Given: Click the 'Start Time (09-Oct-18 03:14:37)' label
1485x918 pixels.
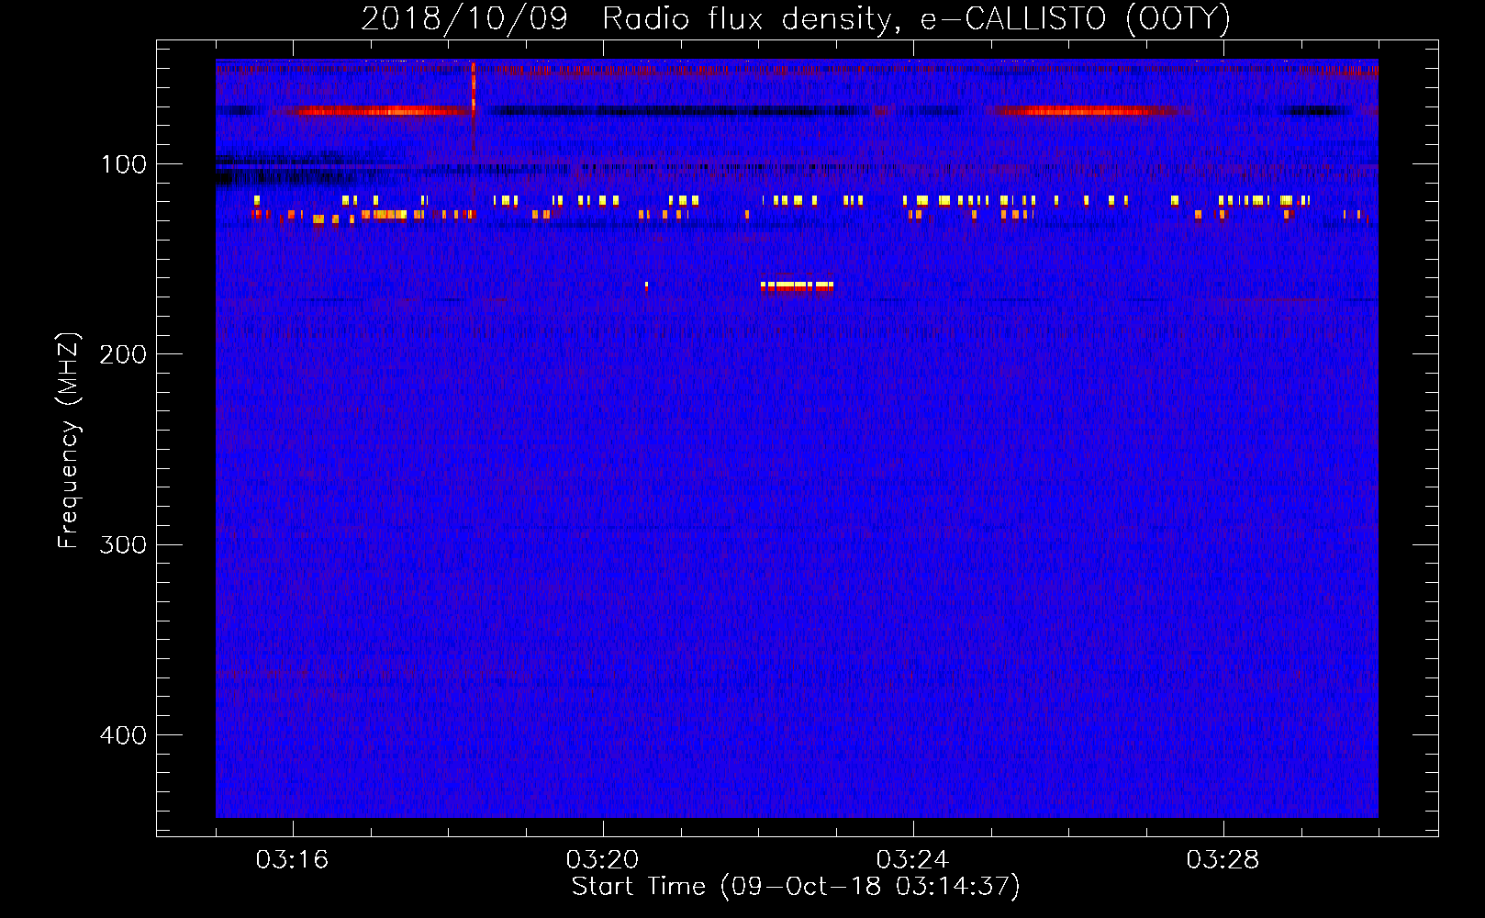Looking at the screenshot, I should (796, 887).
